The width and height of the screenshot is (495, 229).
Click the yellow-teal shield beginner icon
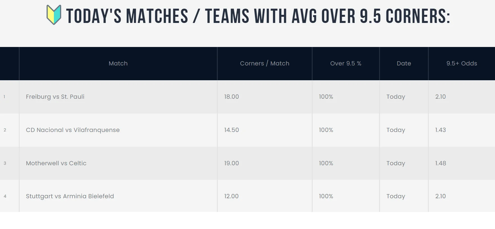(x=54, y=15)
